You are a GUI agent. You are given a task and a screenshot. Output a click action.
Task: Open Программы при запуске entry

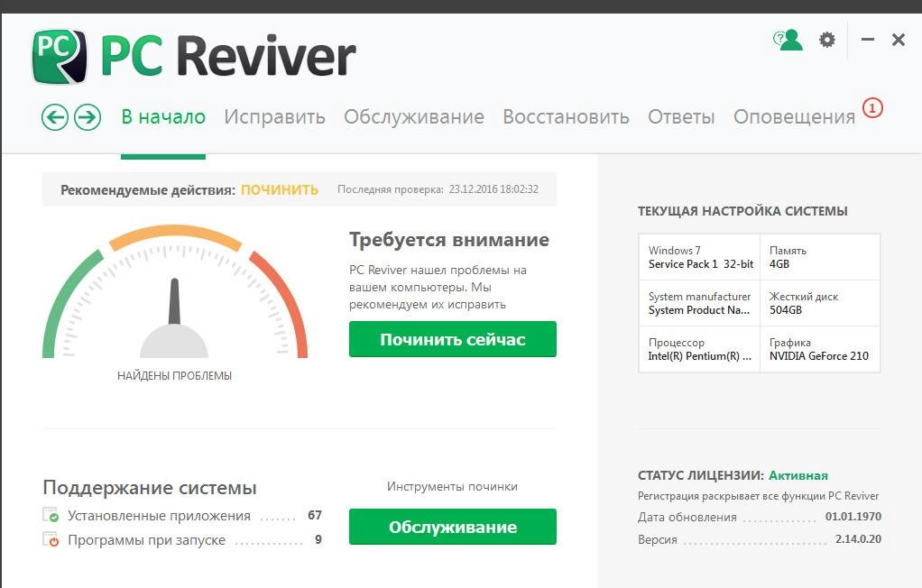pos(146,540)
